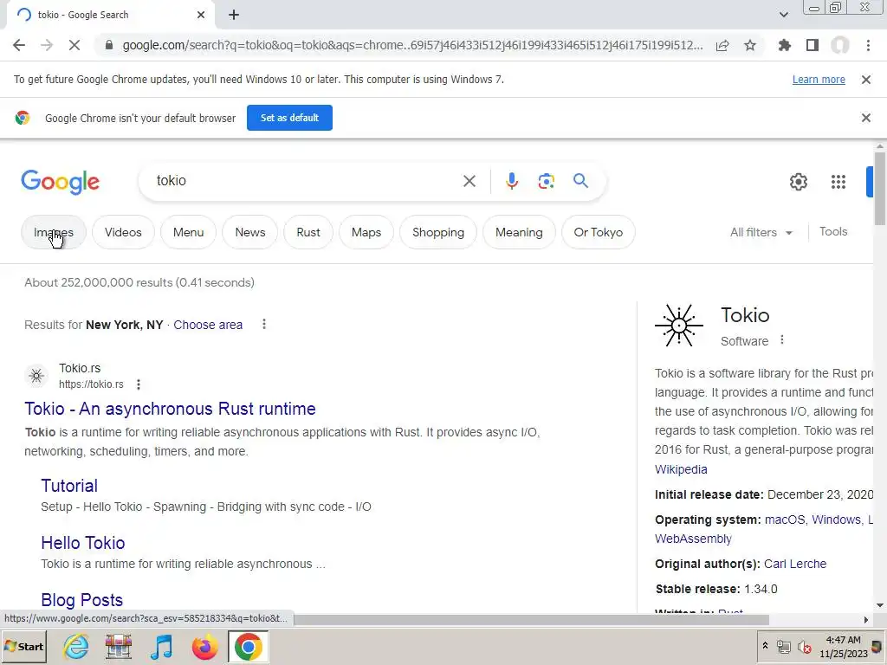
Task: Click inside the tokio search field
Action: click(306, 181)
